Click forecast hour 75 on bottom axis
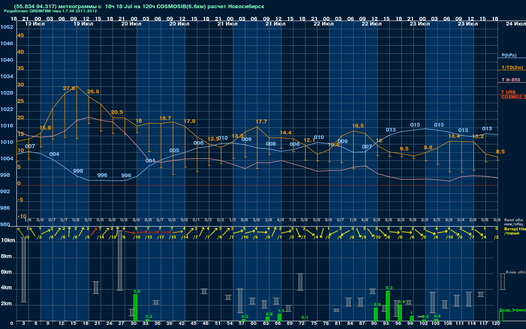Viewport: 526px width, 329px height. point(314,324)
